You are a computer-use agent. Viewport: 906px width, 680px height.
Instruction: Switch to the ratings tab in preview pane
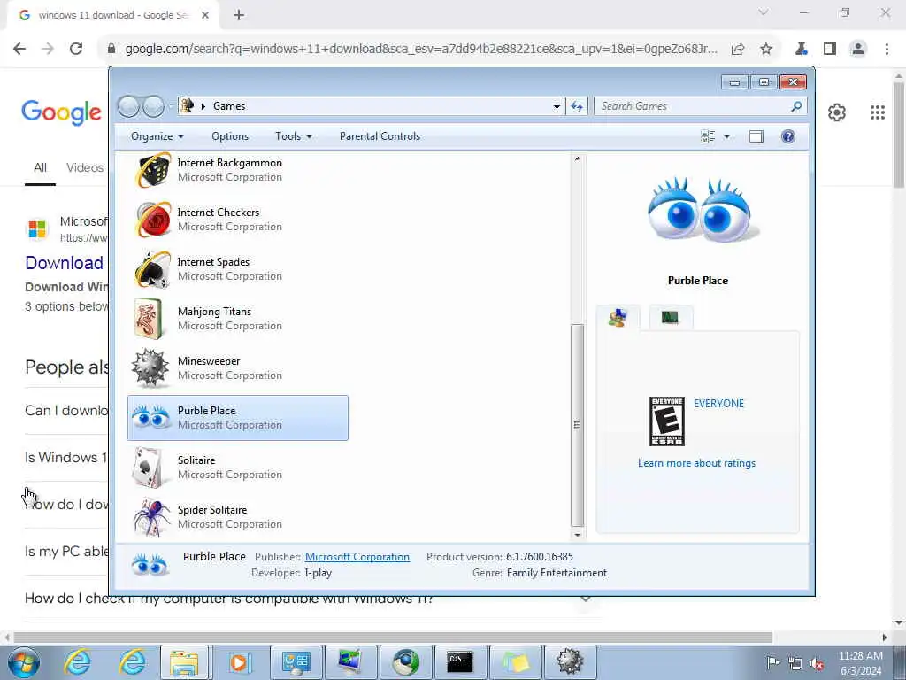click(x=618, y=318)
